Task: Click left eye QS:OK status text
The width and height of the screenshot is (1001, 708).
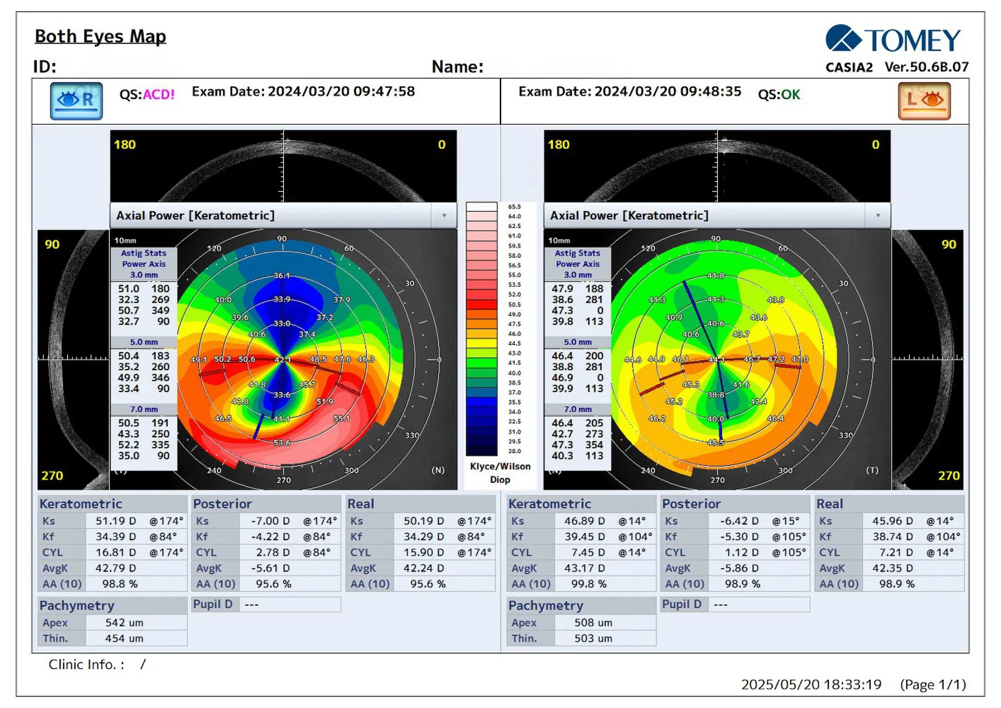Action: tap(779, 94)
